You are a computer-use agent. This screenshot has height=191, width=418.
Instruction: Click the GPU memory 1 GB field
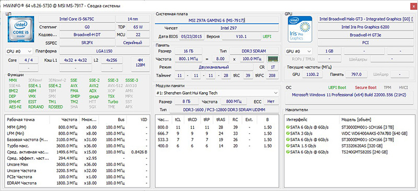(x=329, y=52)
